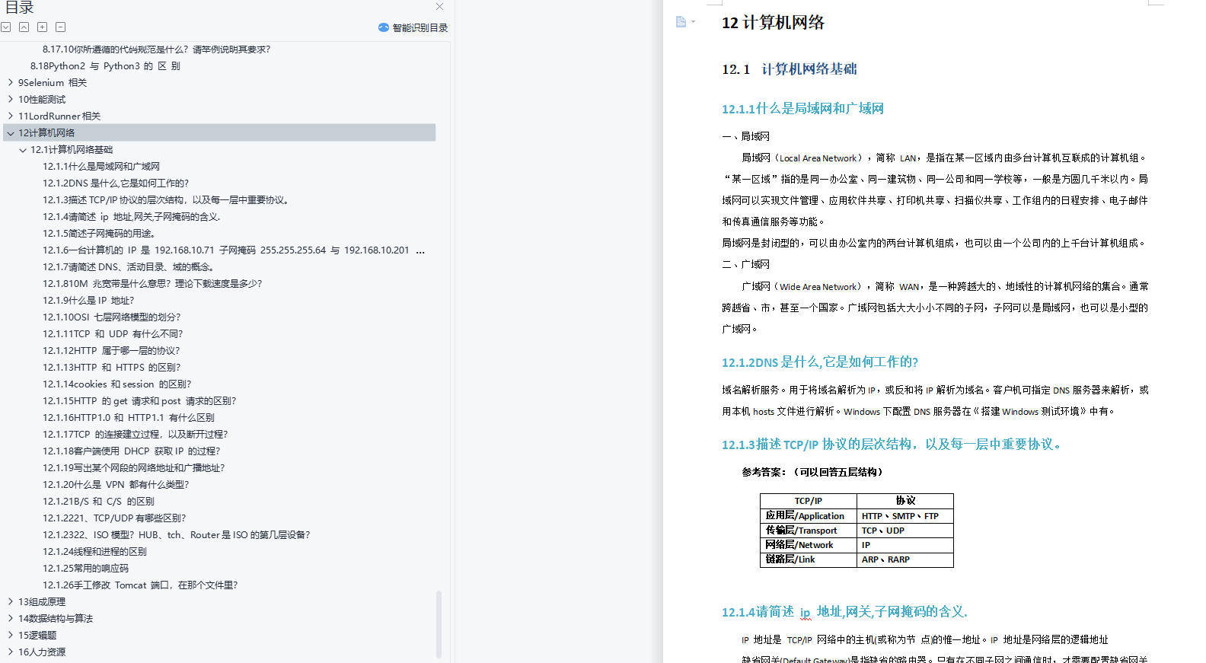Click 12.1.16HTTP1.0 和 HTTP1.1 entry

click(x=129, y=417)
